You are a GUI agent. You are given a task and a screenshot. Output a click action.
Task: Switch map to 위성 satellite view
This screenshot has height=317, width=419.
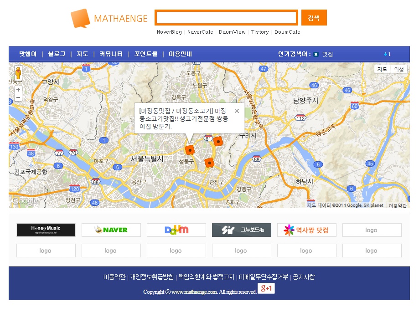coord(399,69)
